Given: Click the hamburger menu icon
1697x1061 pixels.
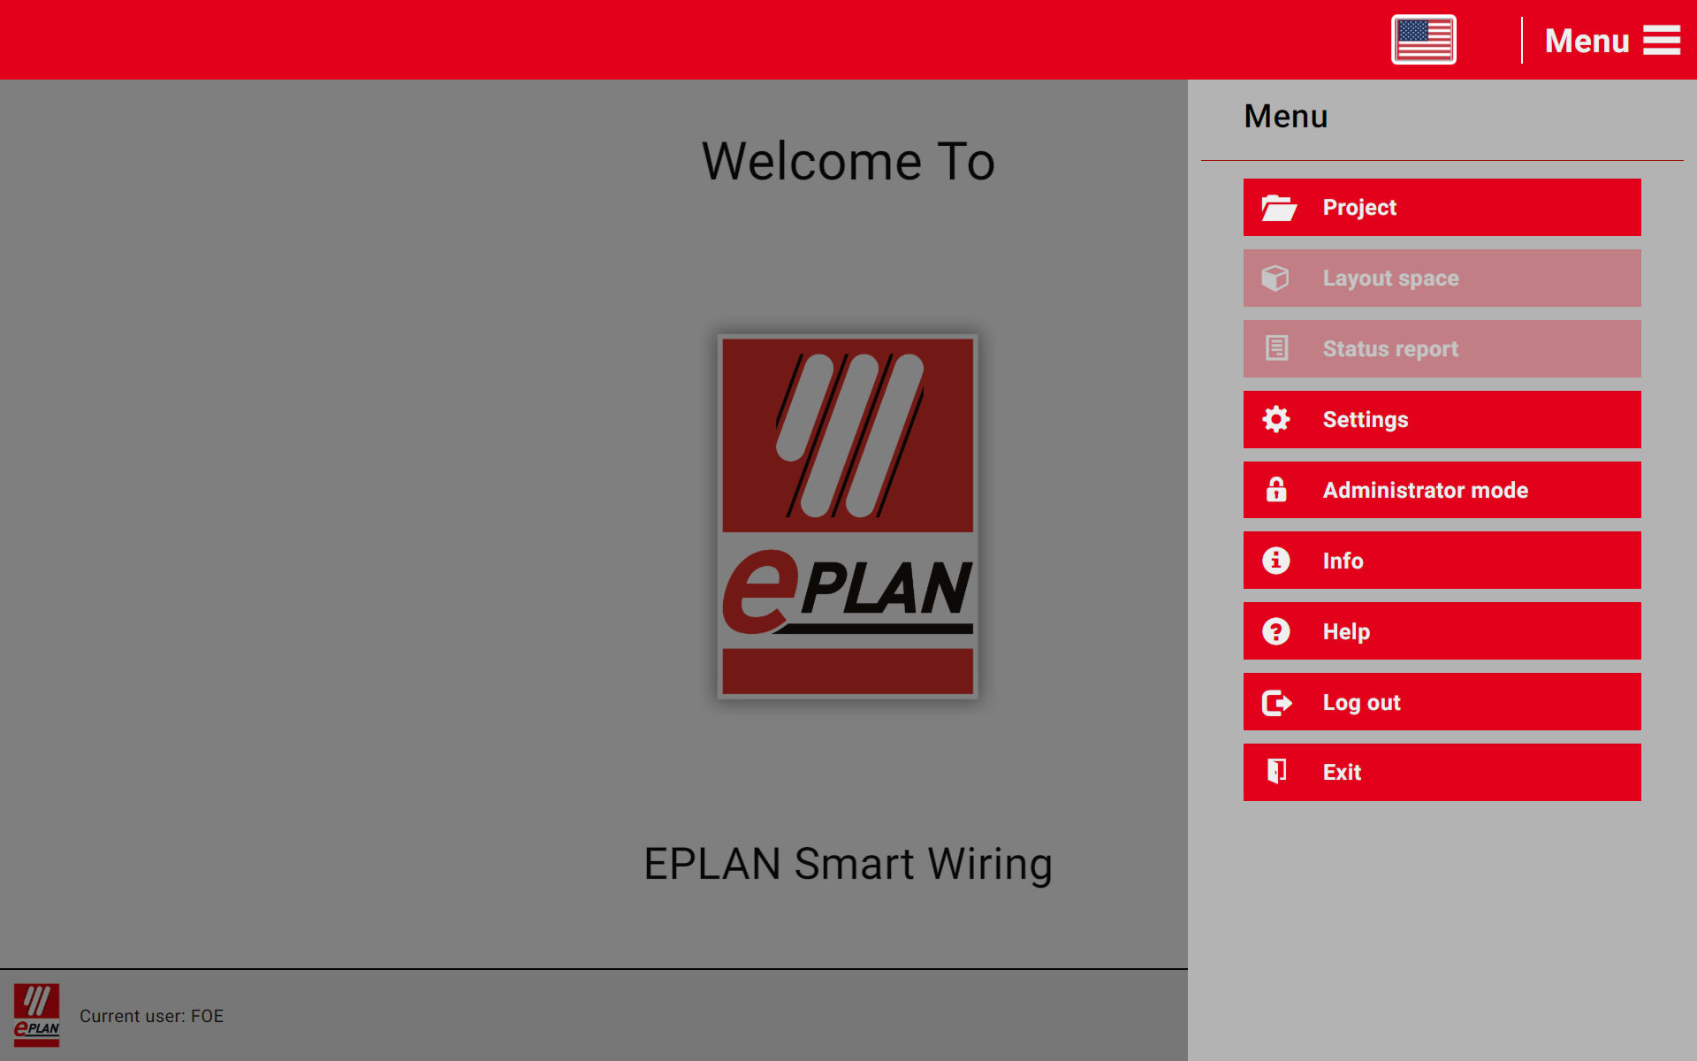Looking at the screenshot, I should click(x=1661, y=40).
